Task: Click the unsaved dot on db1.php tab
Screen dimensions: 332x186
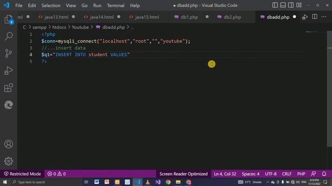Action: (207, 17)
